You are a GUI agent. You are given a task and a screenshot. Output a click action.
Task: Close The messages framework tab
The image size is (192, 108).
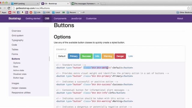click(x=98, y=4)
